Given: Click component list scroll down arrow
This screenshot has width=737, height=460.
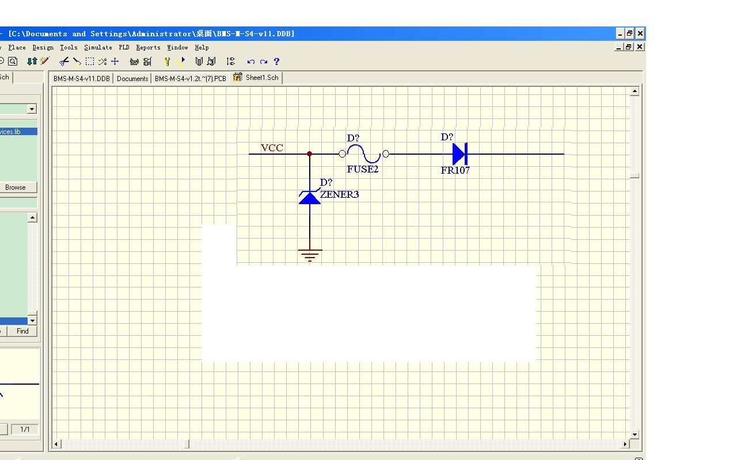Looking at the screenshot, I should click(32, 320).
